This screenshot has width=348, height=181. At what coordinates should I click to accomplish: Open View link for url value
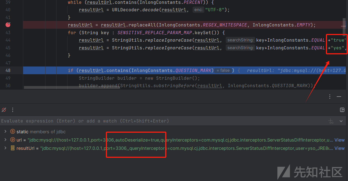339,140
